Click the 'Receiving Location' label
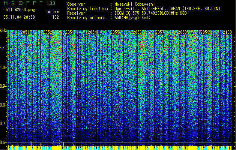The image size is (236, 150). pyautogui.click(x=87, y=9)
